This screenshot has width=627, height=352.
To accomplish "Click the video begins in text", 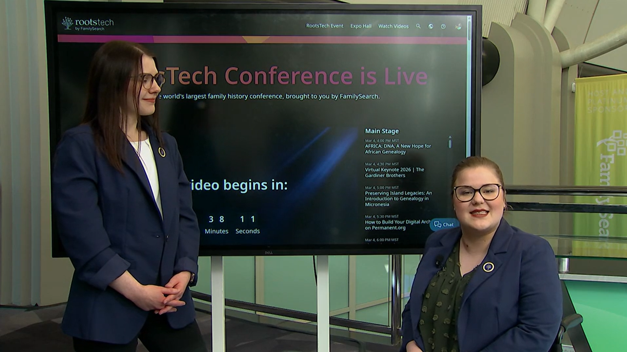I will 239,185.
